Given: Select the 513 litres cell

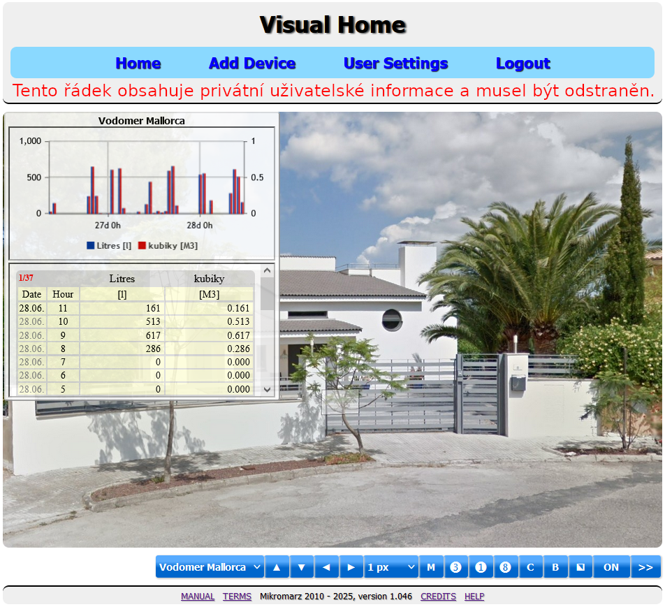Looking at the screenshot, I should (122, 321).
